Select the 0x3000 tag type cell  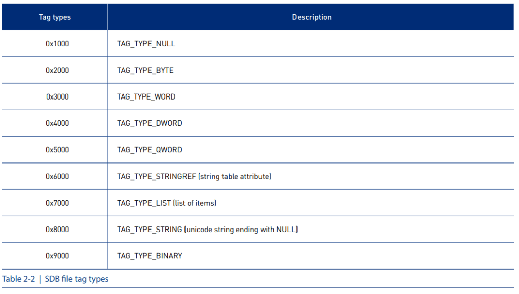click(x=57, y=96)
